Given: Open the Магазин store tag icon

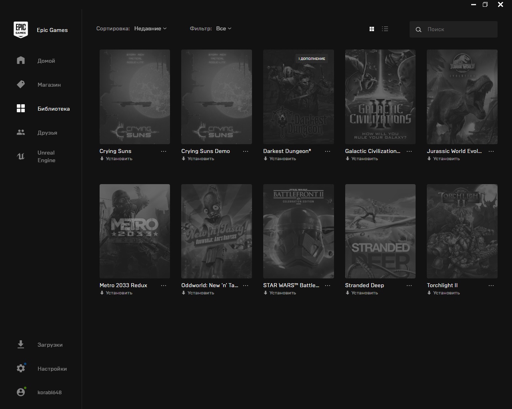Looking at the screenshot, I should point(21,84).
